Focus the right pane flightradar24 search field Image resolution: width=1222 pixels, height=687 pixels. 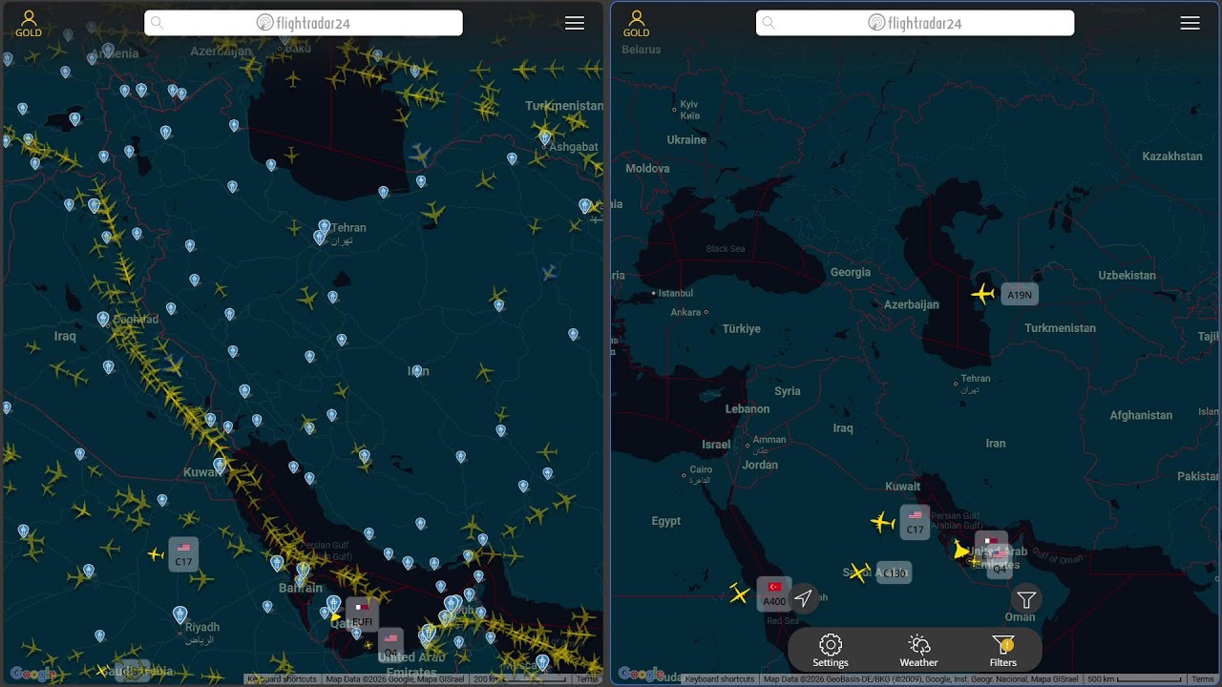[915, 23]
